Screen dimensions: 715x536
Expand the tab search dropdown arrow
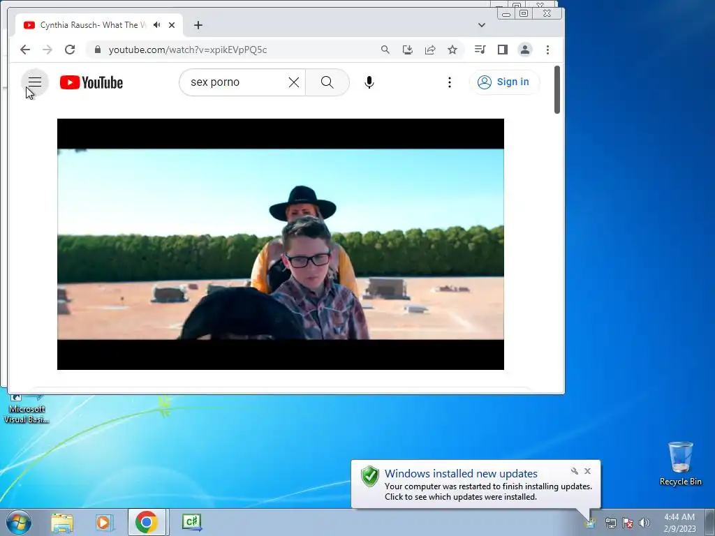(x=482, y=25)
